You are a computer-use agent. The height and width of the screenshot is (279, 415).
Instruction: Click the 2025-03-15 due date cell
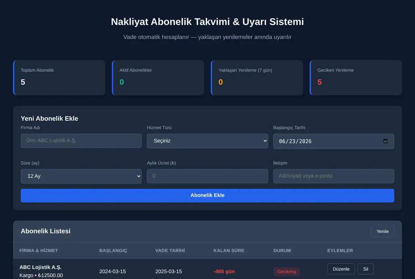coord(168,271)
